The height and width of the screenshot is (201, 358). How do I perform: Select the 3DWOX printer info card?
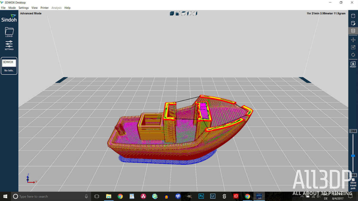tap(9, 66)
